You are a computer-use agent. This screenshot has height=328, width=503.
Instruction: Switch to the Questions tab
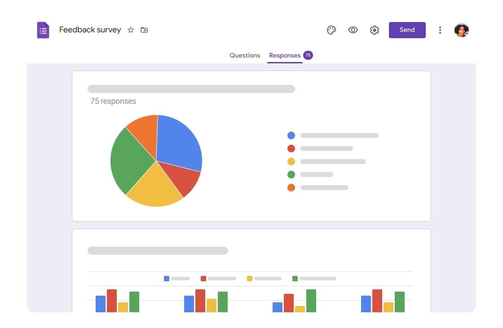tap(245, 55)
